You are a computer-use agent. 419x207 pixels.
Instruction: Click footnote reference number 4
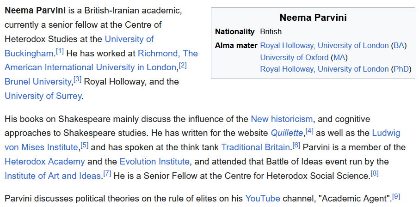click(x=309, y=131)
